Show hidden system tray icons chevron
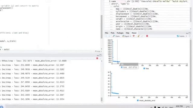Image resolution: width=193 pixels, height=108 pixels. pyautogui.click(x=151, y=107)
